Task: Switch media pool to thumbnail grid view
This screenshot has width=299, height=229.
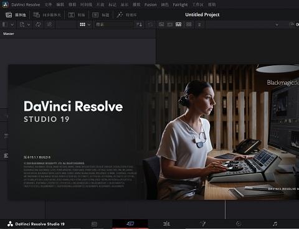Action: [82, 24]
